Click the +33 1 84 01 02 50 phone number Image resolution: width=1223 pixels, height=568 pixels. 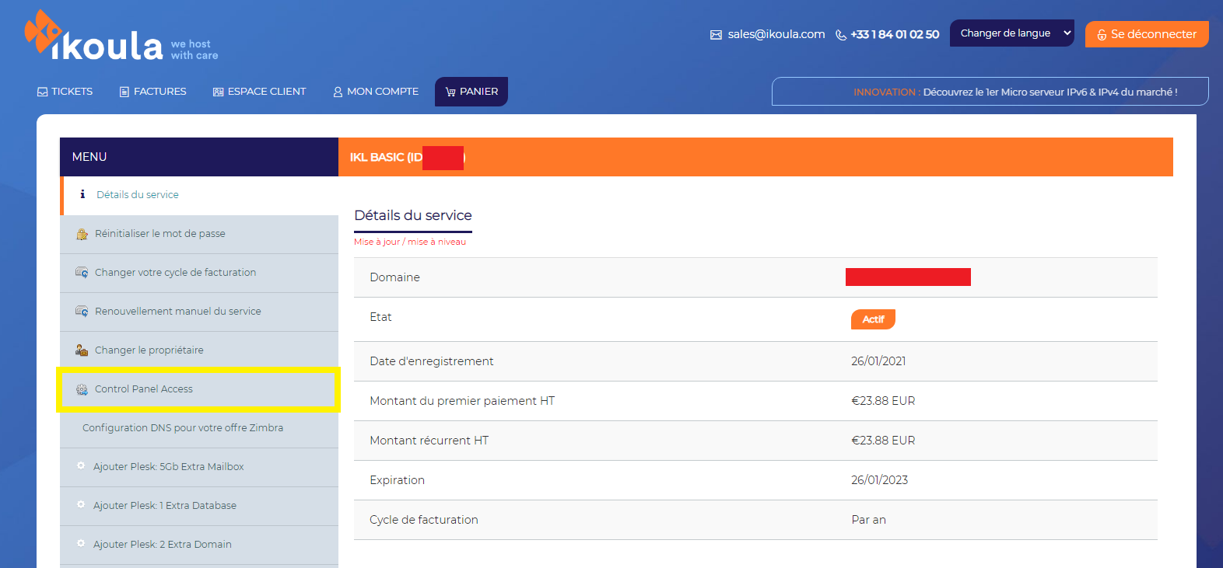[895, 34]
